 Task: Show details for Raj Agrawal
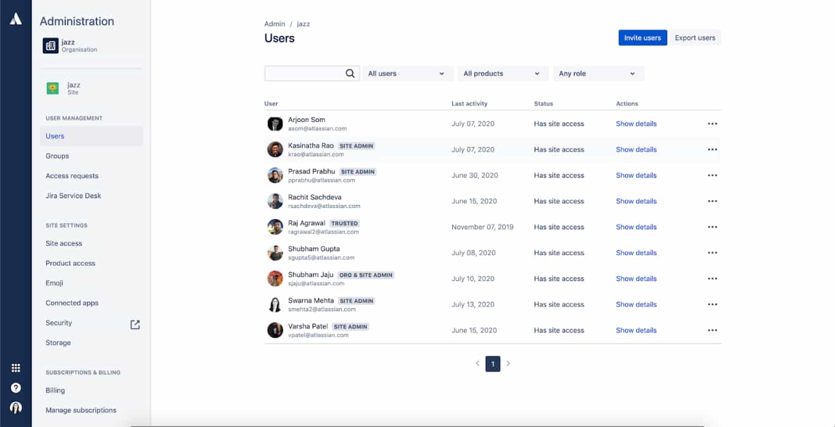pos(636,226)
